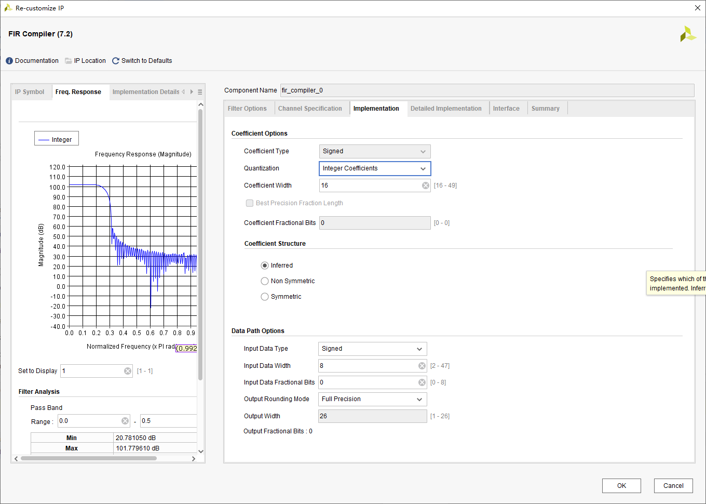Image resolution: width=706 pixels, height=504 pixels.
Task: Click the Pass Band range end field 0.5
Action: pos(169,421)
